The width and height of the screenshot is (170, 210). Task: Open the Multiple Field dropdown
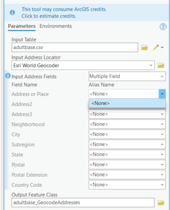point(127,76)
